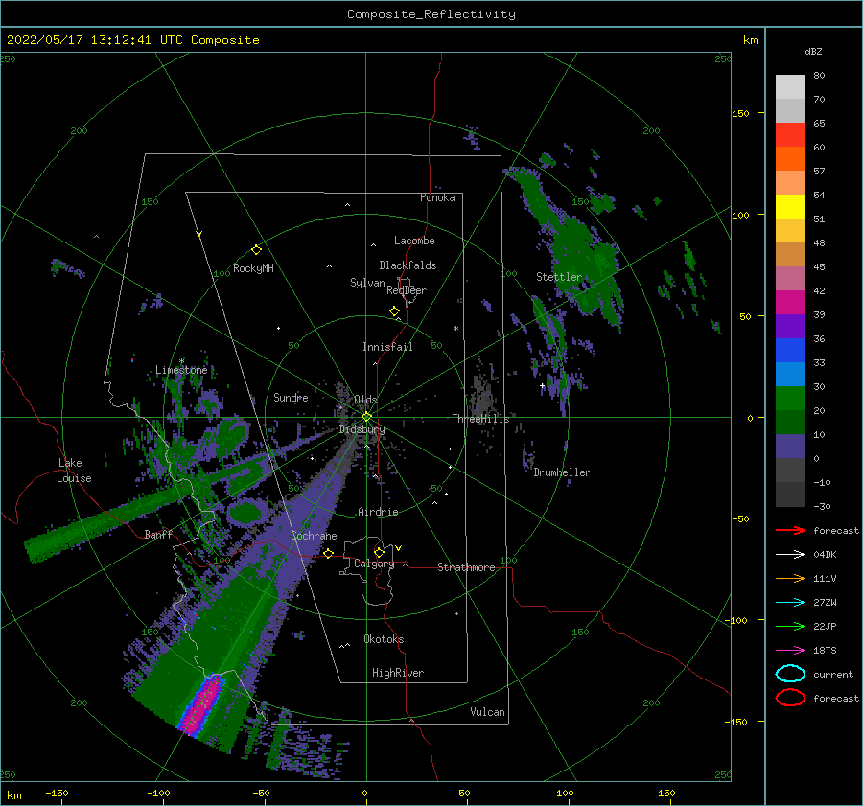863x806 pixels.
Task: Click the Lacombe label
Action: pyautogui.click(x=414, y=241)
